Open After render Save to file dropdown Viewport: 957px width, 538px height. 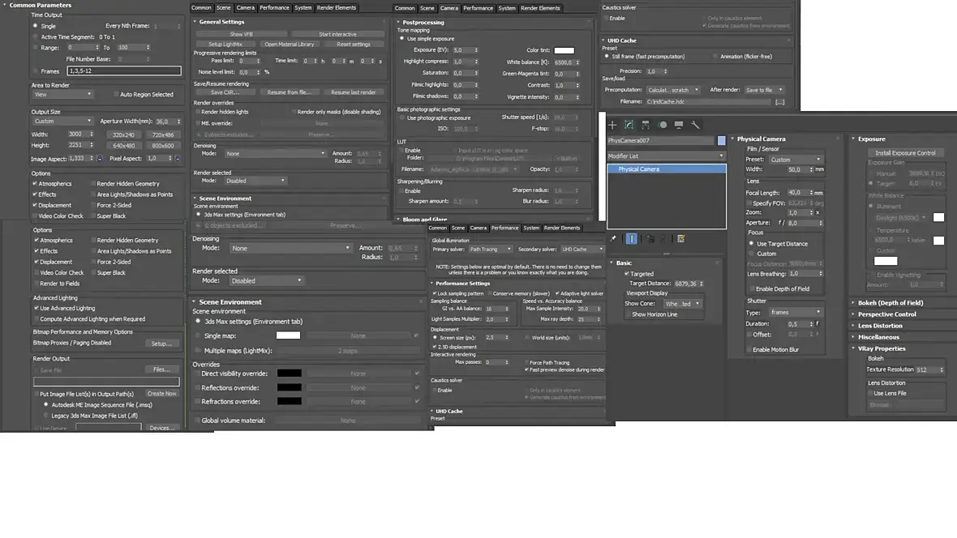click(x=764, y=90)
